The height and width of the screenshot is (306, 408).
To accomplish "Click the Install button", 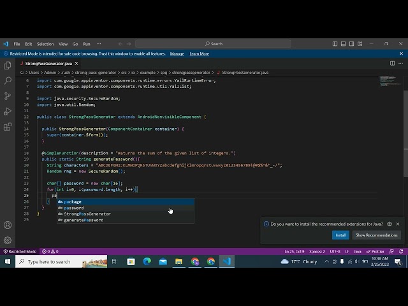I will [x=340, y=235].
